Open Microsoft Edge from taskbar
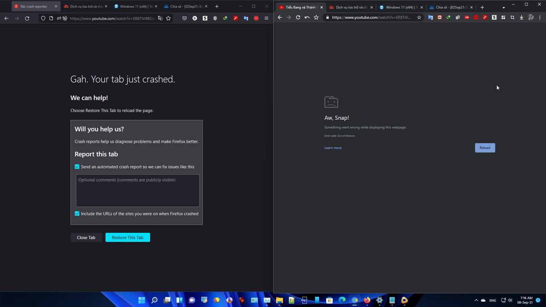Screen dimensions: 546x307 coord(342,300)
